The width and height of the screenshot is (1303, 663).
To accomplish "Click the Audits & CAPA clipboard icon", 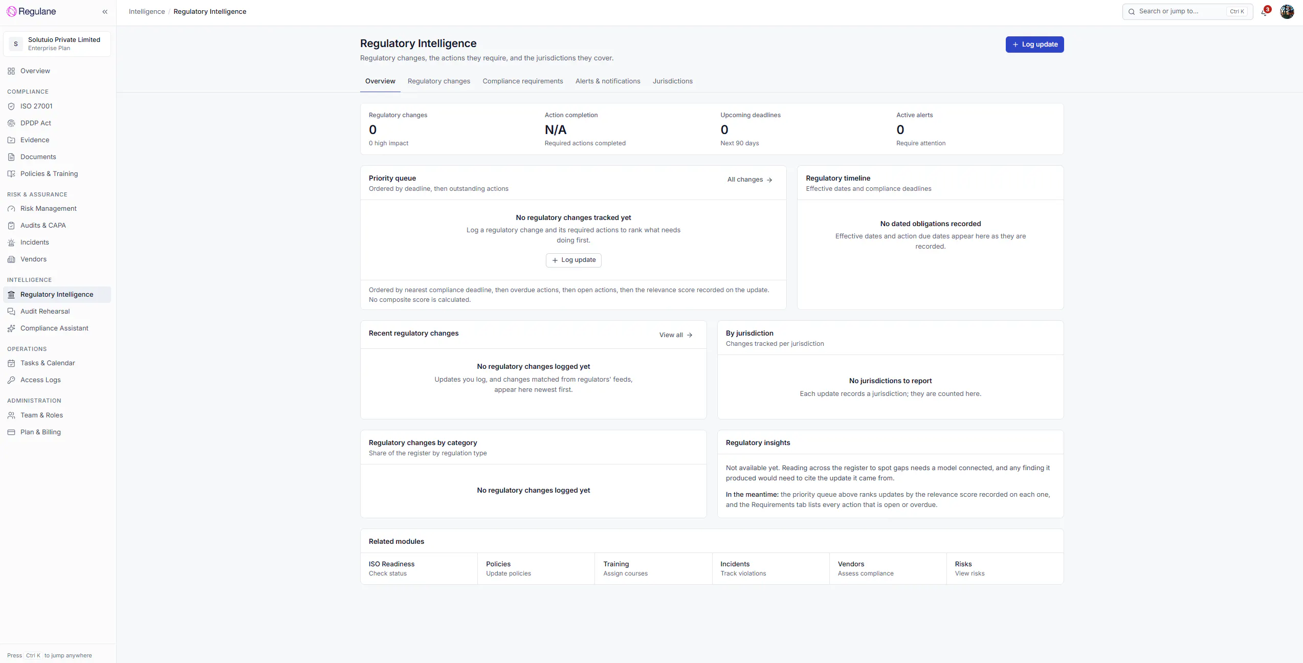I will [11, 226].
